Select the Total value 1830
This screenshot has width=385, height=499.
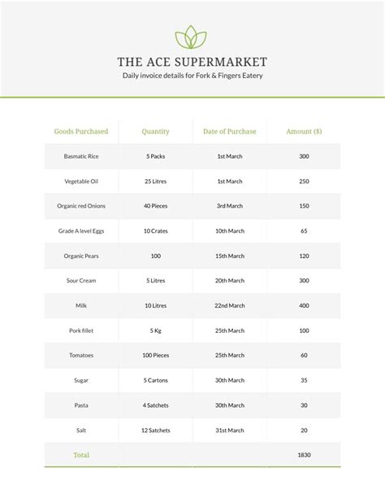[x=304, y=455]
